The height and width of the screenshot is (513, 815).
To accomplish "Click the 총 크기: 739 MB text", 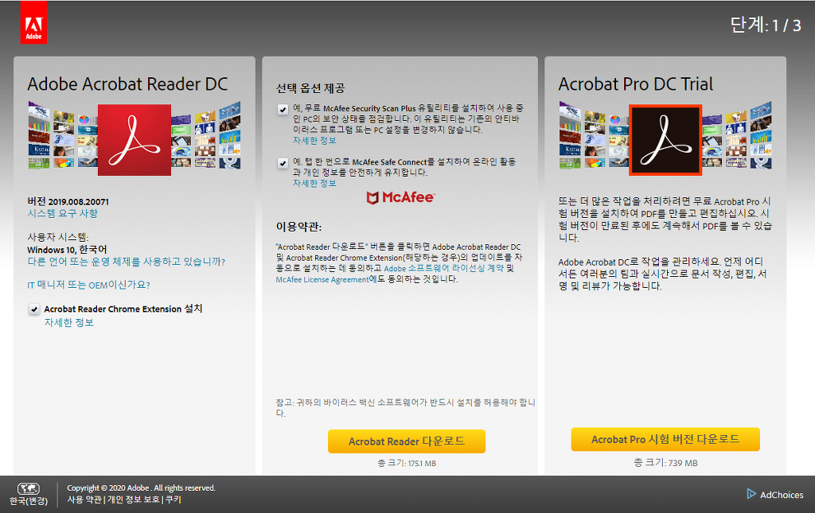I will (x=665, y=463).
